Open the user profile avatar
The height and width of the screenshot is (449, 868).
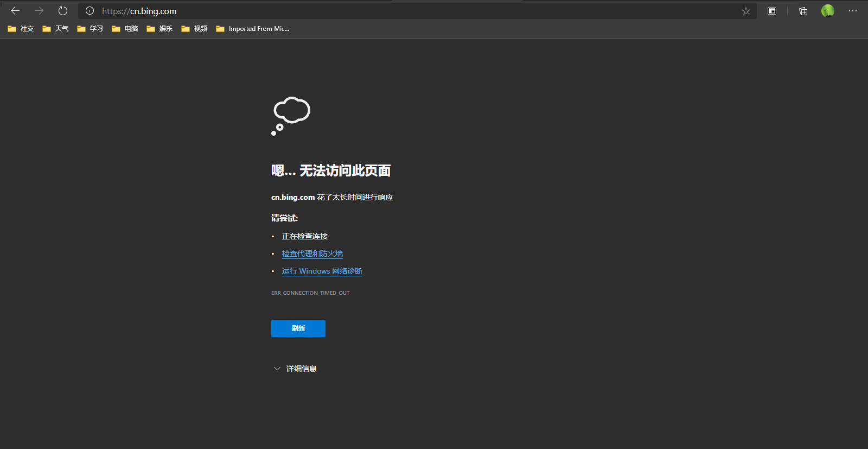[x=828, y=11]
